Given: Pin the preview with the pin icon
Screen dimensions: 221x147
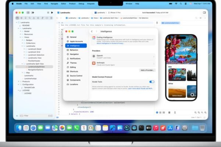Looking at the screenshot, I should (157, 23).
